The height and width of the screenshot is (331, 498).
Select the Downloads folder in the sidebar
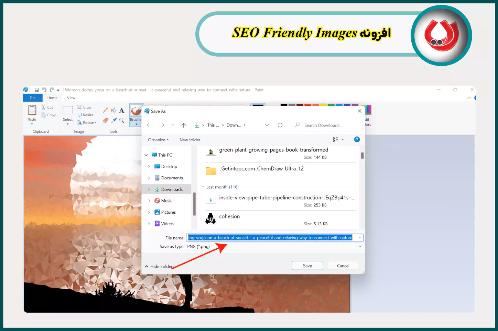pyautogui.click(x=172, y=189)
